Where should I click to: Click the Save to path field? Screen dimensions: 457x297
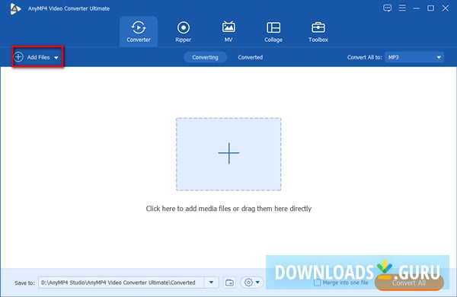pyautogui.click(x=121, y=283)
